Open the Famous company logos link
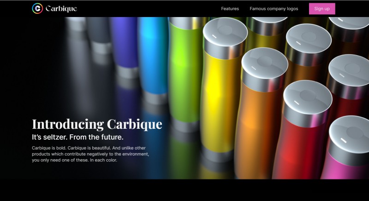 (274, 9)
